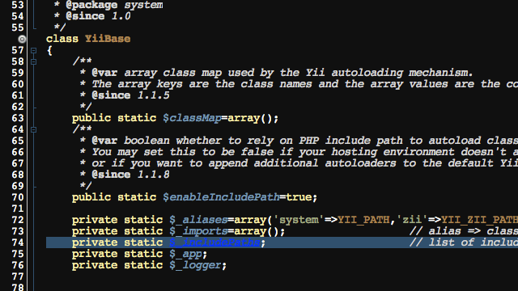The height and width of the screenshot is (291, 518).
Task: Click the $_imports variable
Action: [198, 231]
